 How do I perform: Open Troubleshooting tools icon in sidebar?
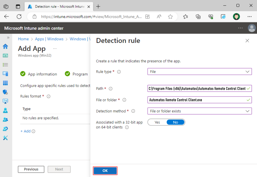coord(5,138)
